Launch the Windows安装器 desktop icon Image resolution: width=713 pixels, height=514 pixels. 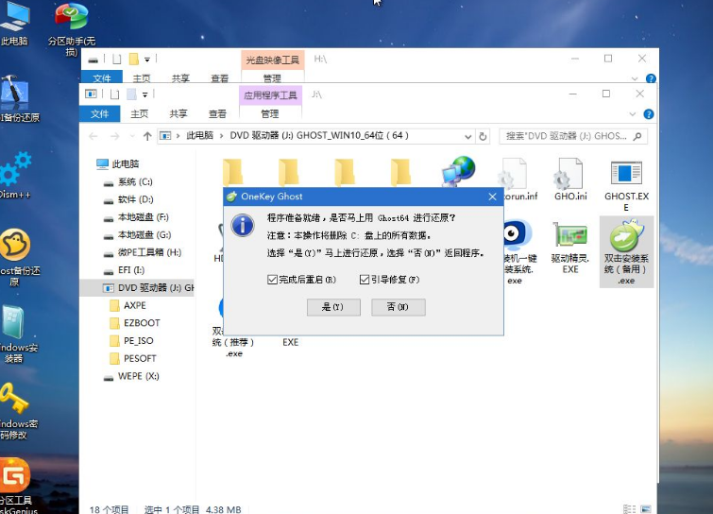click(16, 334)
